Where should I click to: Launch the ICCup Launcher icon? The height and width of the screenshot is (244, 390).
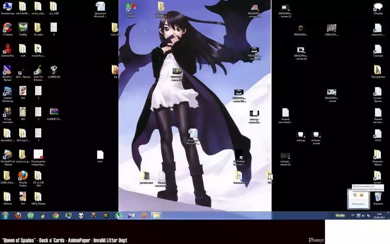[7, 115]
